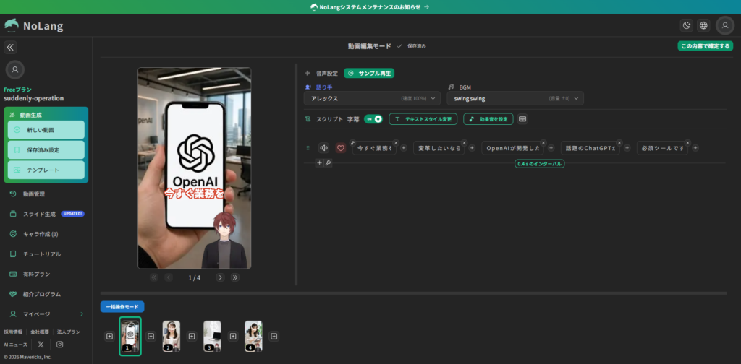Screen dimensions: 741x364
Task: Click the plus icon below script row
Action: pyautogui.click(x=319, y=163)
